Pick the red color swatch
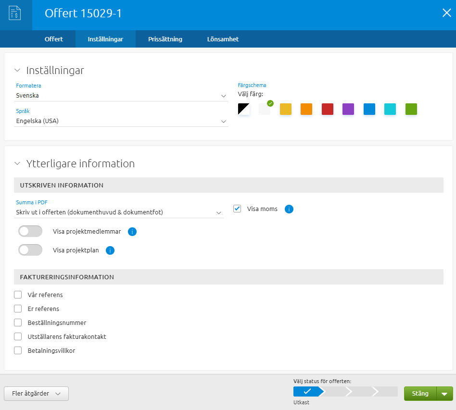The height and width of the screenshot is (410, 456). [x=328, y=109]
